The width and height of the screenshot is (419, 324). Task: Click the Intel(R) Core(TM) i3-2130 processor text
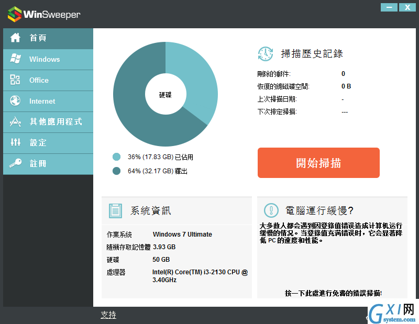pos(200,276)
